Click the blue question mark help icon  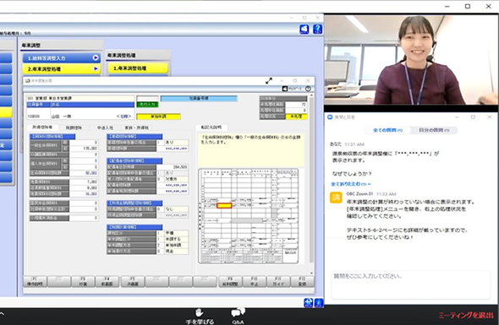click(x=317, y=29)
